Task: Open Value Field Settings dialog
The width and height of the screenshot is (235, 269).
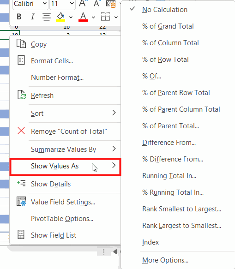Action: coord(65,202)
